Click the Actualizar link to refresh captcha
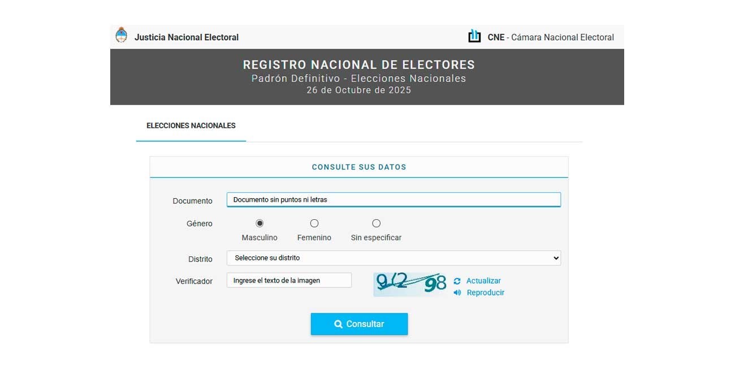 pos(483,280)
